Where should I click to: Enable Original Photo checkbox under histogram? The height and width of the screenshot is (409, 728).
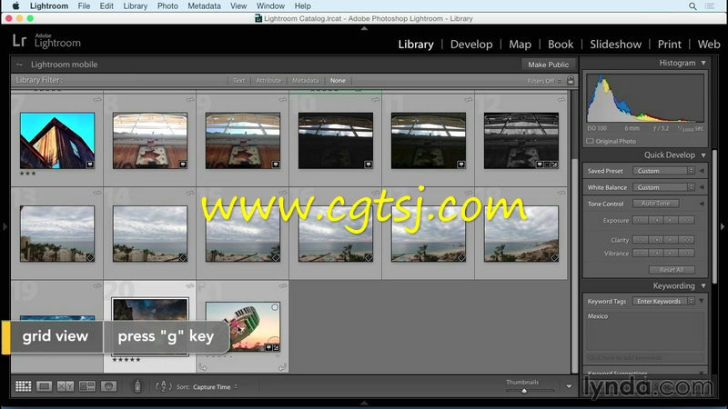[590, 141]
